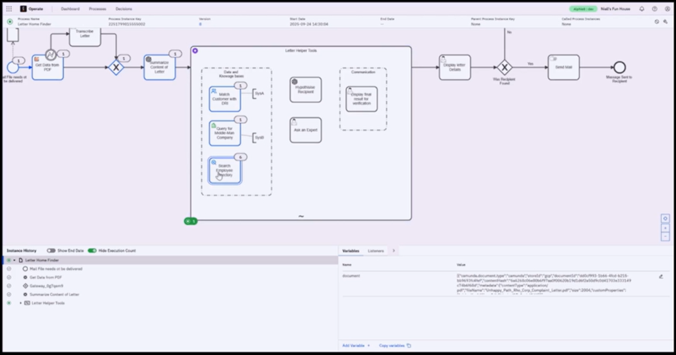This screenshot has width=676, height=355.
Task: Toggle the Show End Date switch
Action: pyautogui.click(x=51, y=251)
